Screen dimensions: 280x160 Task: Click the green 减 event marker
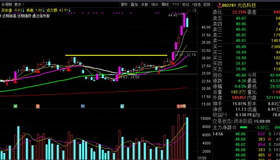coord(15,106)
